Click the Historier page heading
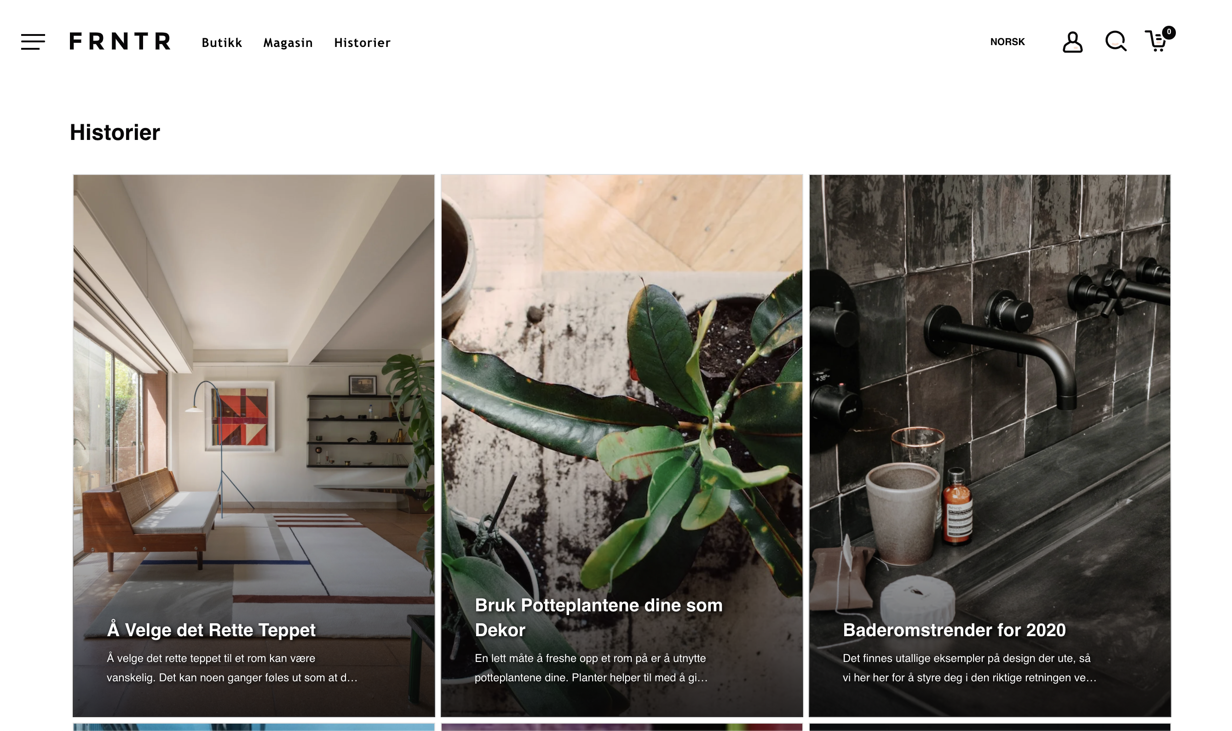 (115, 133)
